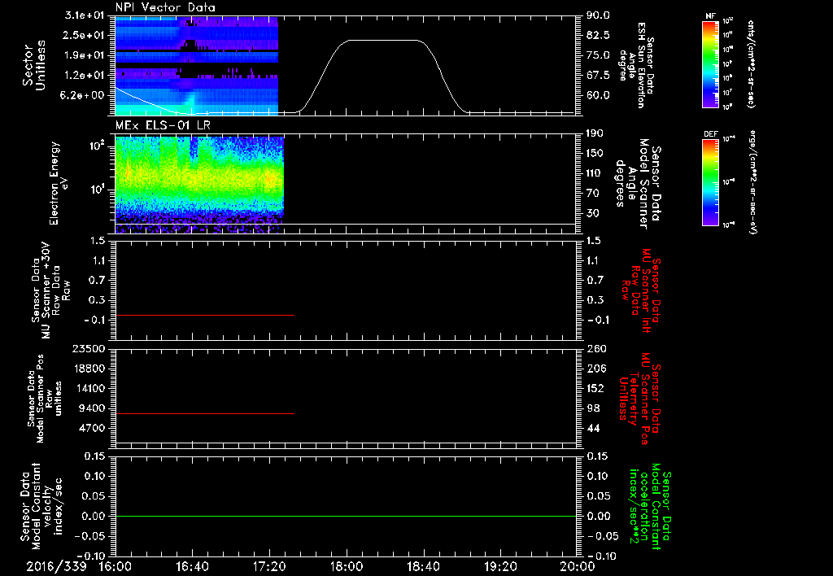Click the "14100" scanner position tick
The height and width of the screenshot is (576, 833).
[x=89, y=388]
